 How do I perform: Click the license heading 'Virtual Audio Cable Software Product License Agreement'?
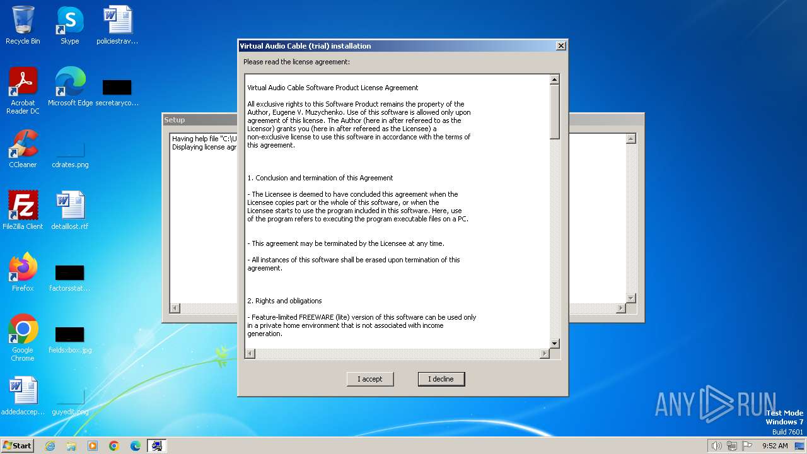coord(333,88)
